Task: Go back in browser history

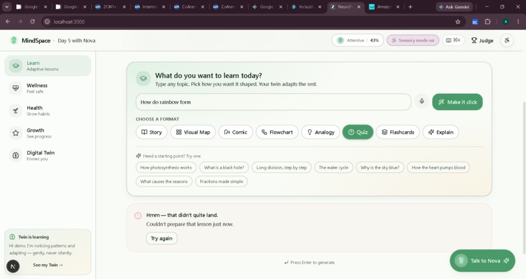Action: pos(8,22)
